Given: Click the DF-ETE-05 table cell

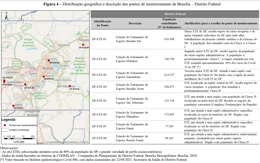Looking at the screenshot, I should point(99,101).
